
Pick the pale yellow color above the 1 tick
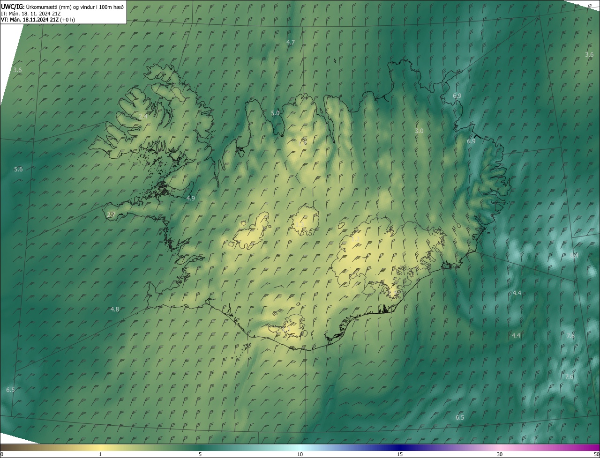pyautogui.click(x=100, y=447)
